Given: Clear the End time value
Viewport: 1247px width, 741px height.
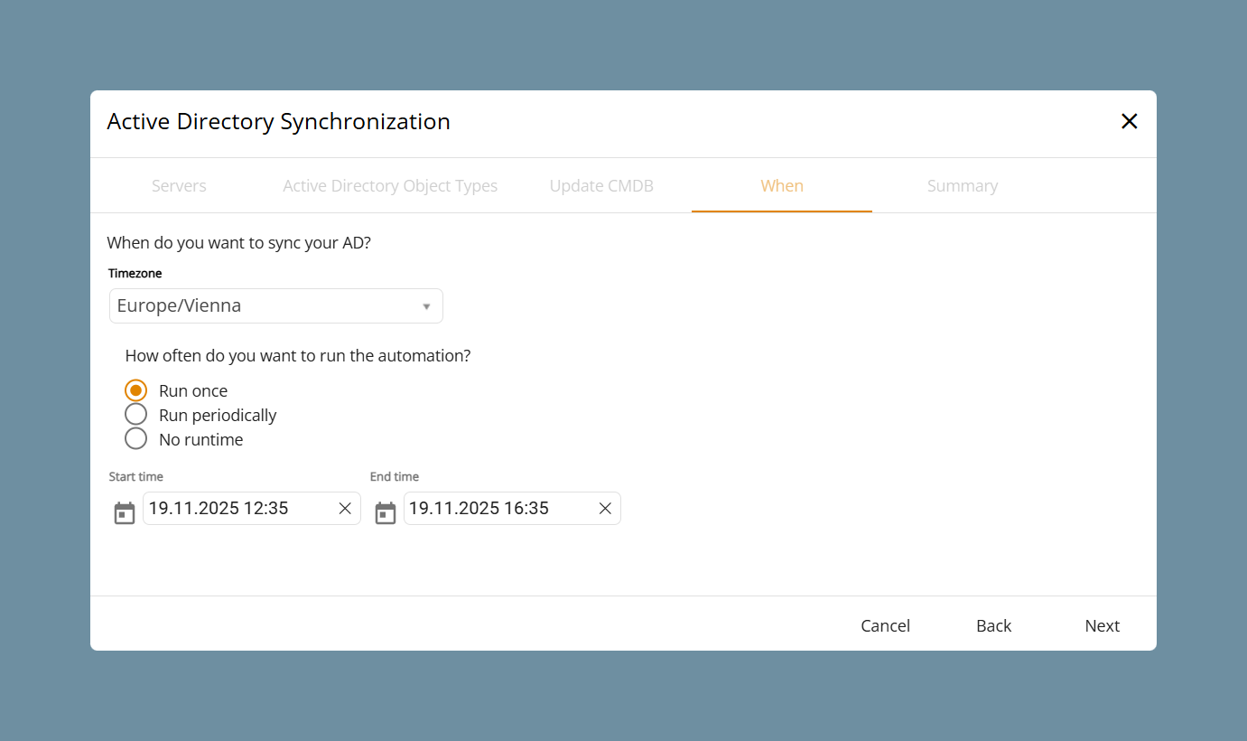Looking at the screenshot, I should point(606,509).
